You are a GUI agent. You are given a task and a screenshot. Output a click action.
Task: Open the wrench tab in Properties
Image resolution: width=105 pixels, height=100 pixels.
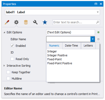35,22
